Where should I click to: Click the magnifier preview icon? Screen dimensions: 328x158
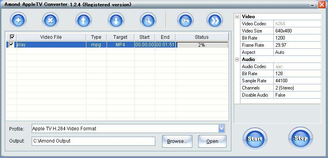pyautogui.click(x=148, y=21)
